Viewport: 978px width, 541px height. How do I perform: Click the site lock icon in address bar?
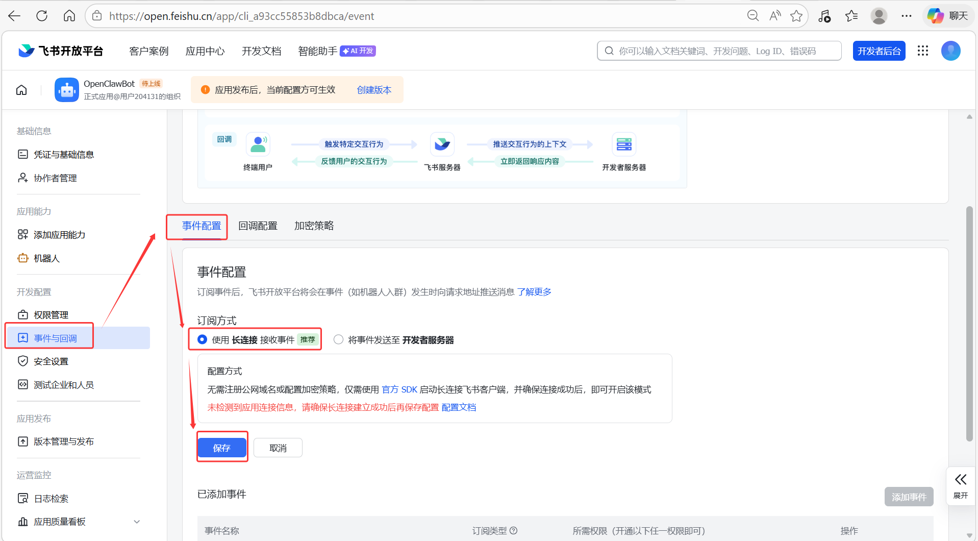(x=97, y=16)
